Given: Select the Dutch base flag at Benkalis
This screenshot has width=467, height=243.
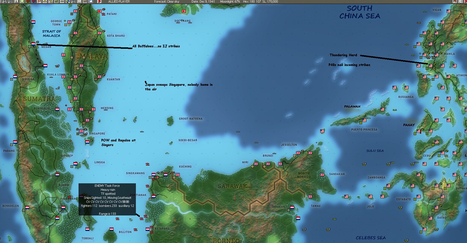Looking at the screenshot, I should pyautogui.click(x=57, y=109).
